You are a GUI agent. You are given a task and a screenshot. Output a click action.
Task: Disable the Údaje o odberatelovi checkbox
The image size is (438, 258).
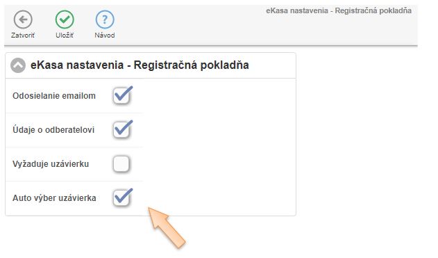[x=121, y=130]
